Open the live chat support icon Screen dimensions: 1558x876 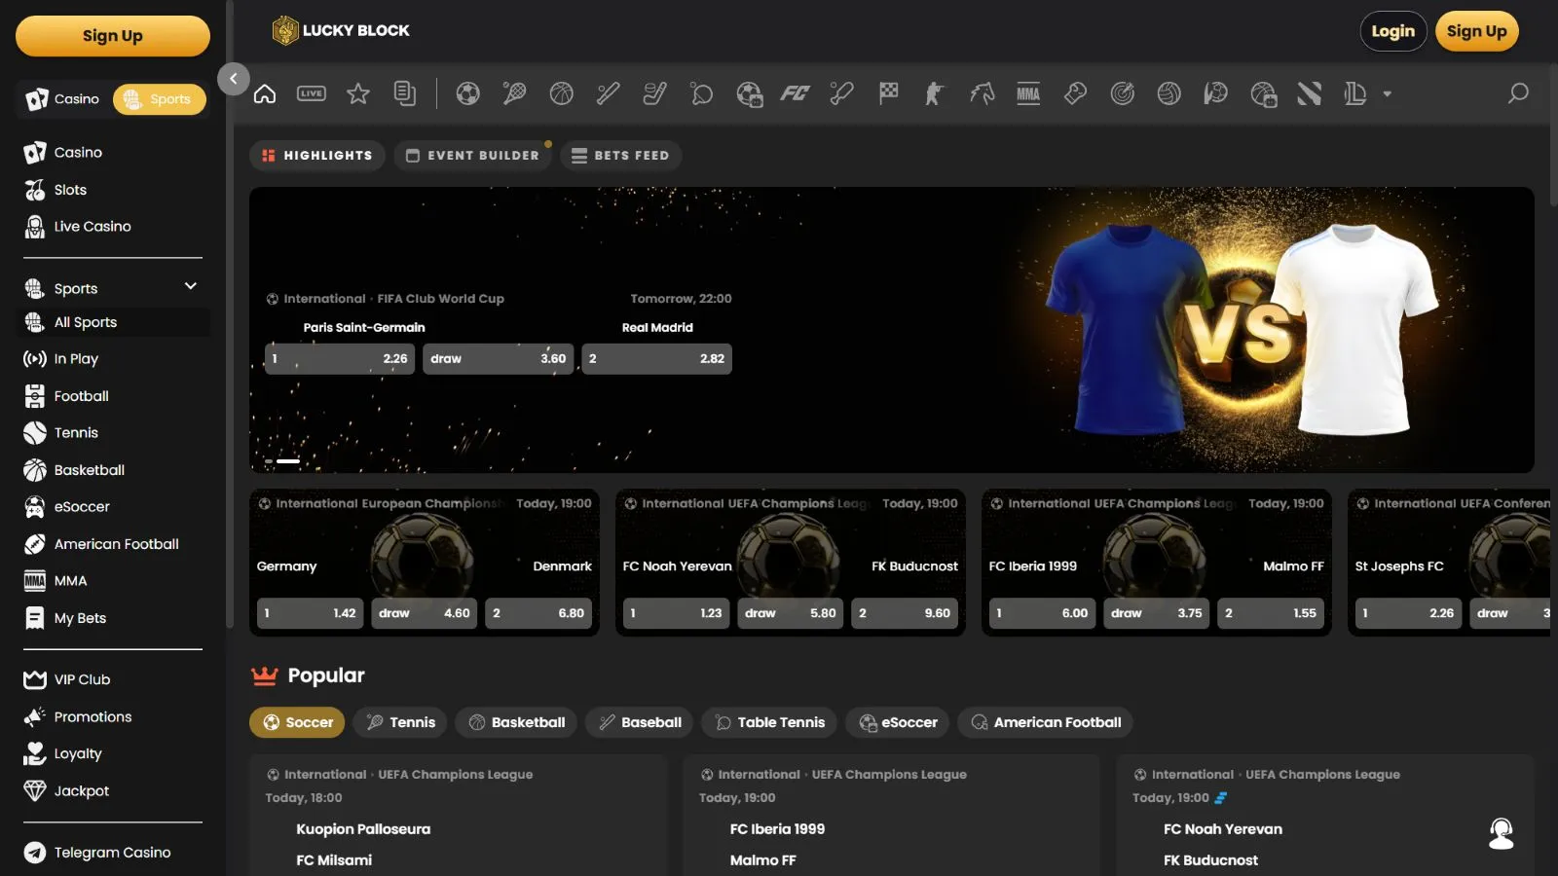coord(1501,833)
